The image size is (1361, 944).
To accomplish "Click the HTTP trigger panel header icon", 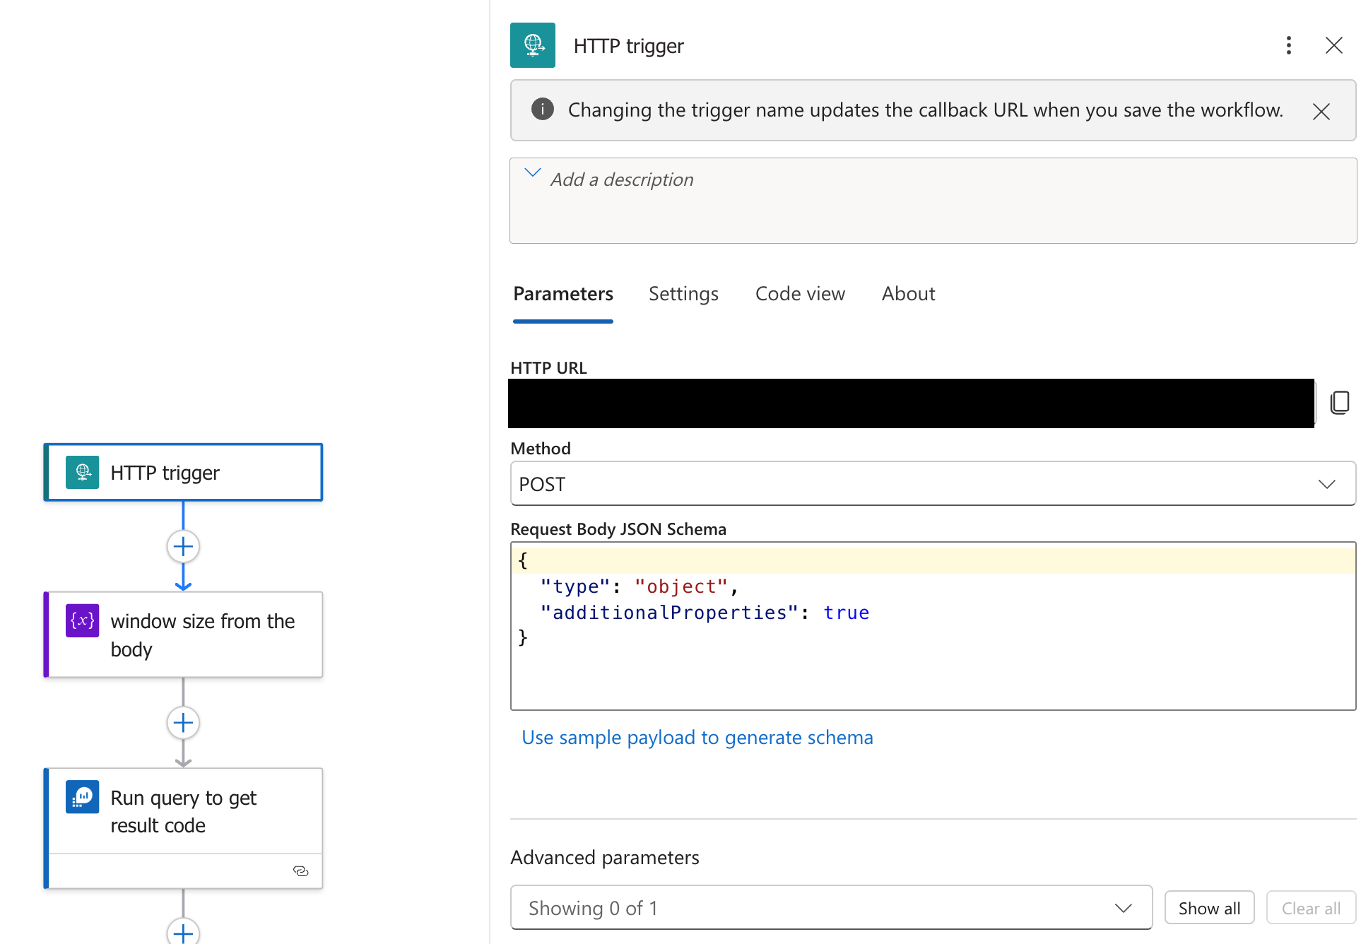I will [532, 45].
